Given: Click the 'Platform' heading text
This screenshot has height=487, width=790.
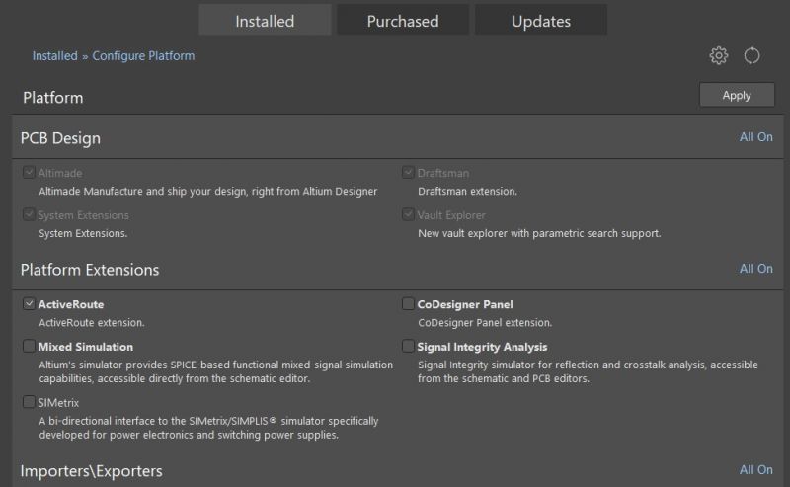Looking at the screenshot, I should tap(53, 97).
